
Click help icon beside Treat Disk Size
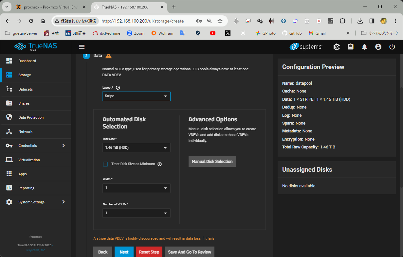click(x=159, y=164)
